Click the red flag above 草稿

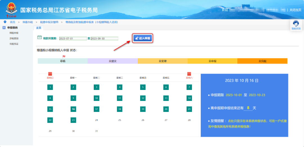[x=64, y=56]
